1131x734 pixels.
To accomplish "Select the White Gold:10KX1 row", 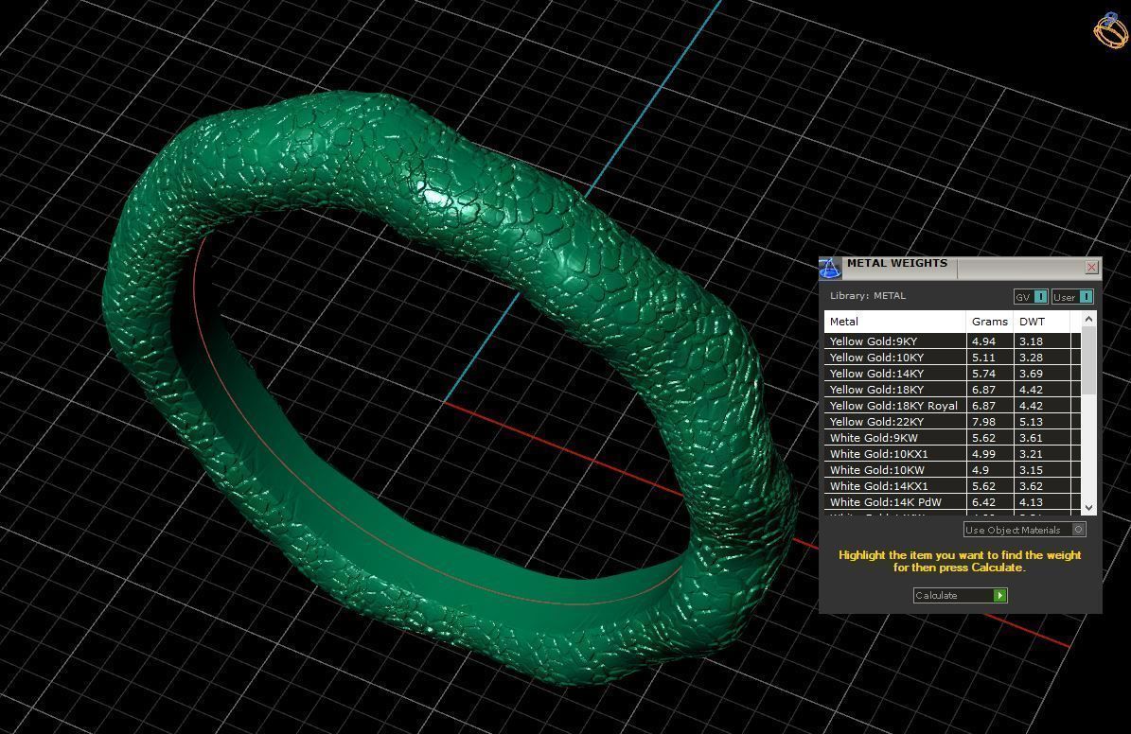I will pos(952,454).
